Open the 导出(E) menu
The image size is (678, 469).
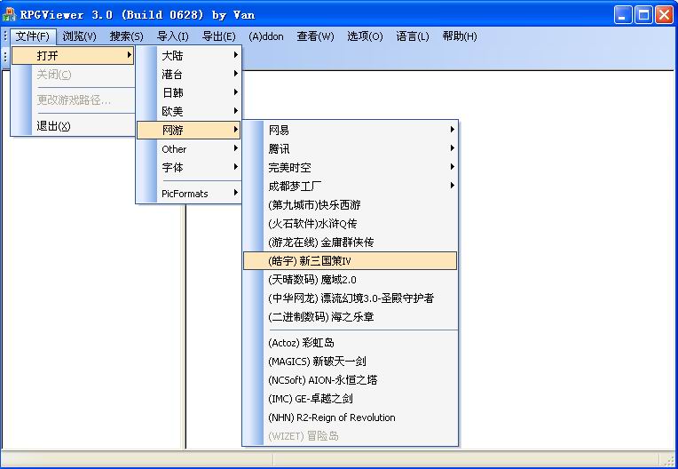(x=219, y=36)
